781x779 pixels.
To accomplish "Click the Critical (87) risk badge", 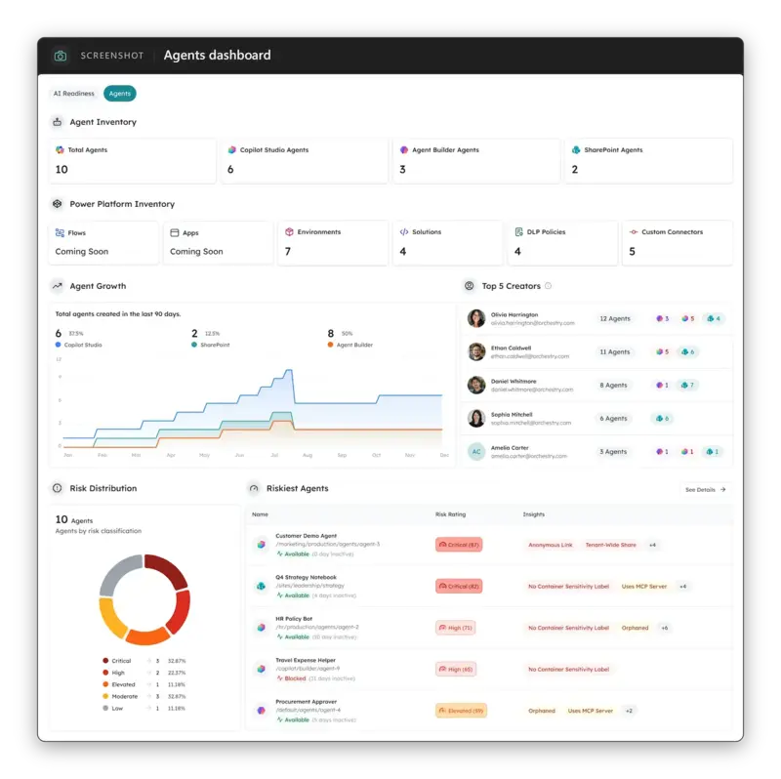I will point(459,545).
